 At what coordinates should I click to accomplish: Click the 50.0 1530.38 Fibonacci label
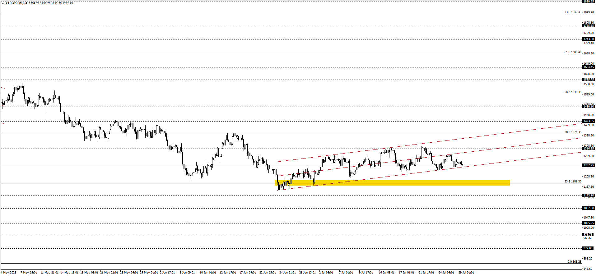[573, 92]
